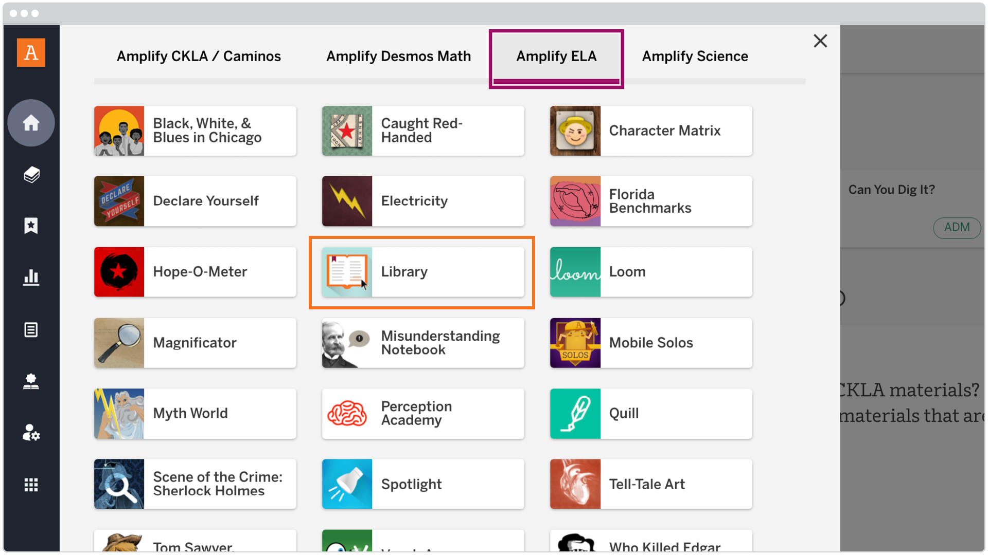Select the Home icon in the sidebar
988x555 pixels.
(x=31, y=123)
